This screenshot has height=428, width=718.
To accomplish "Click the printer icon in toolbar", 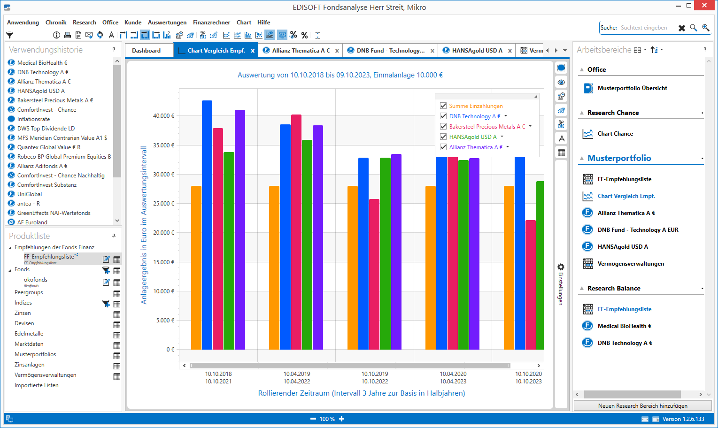I will [67, 35].
